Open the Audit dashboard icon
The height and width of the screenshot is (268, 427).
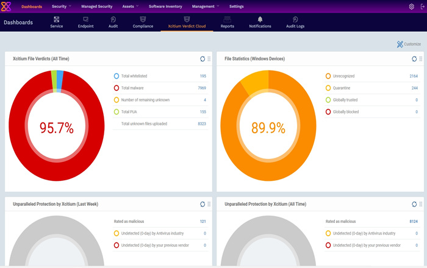tap(113, 19)
